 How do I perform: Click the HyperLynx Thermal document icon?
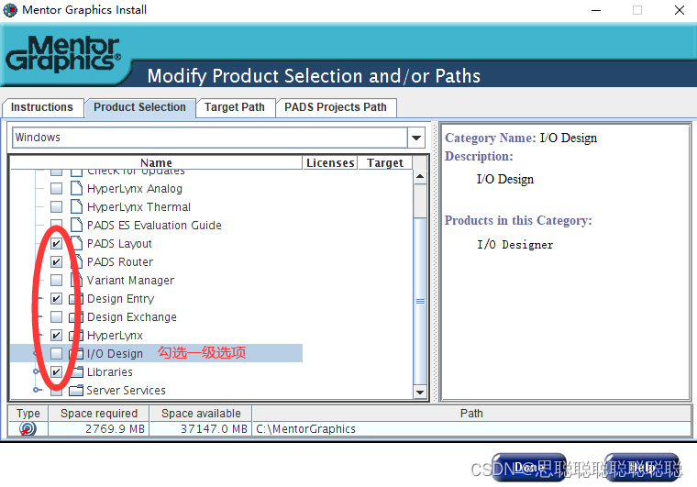(76, 206)
